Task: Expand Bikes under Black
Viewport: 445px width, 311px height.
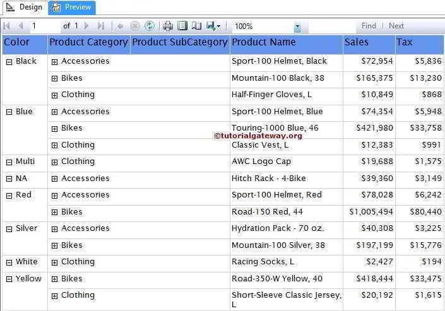Action: pos(54,79)
